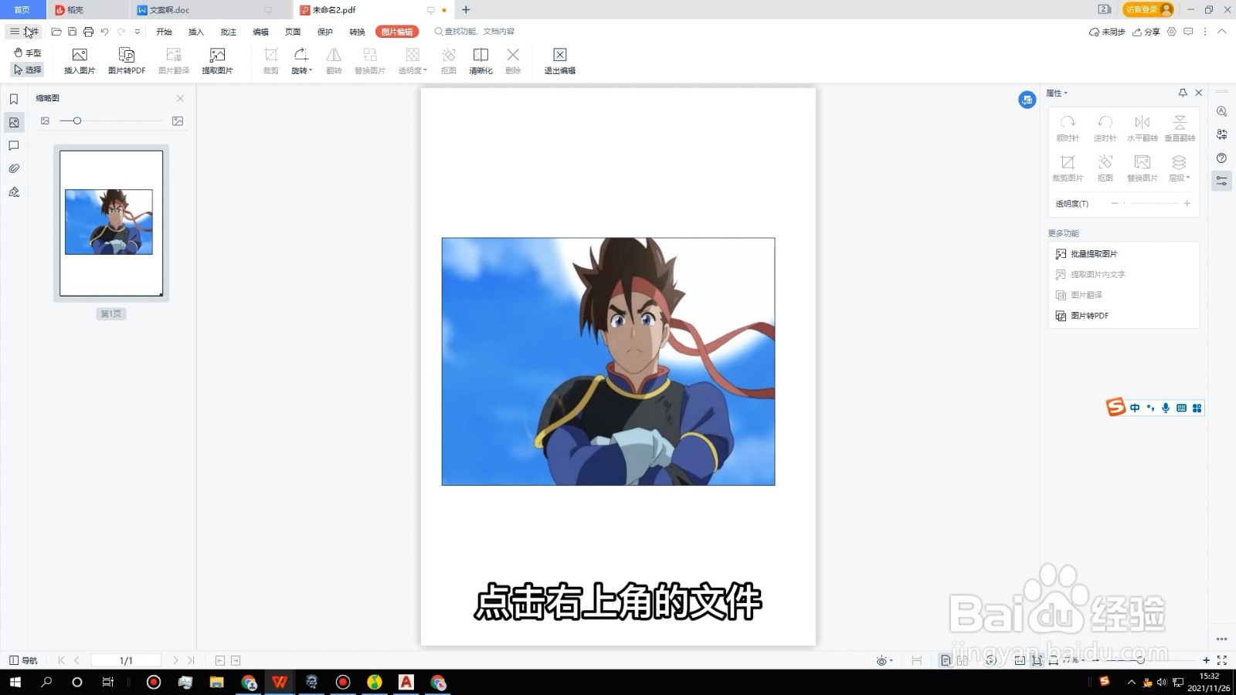Viewport: 1236px width, 695px height.
Task: Open the signature sidebar icon
Action: [x=14, y=192]
